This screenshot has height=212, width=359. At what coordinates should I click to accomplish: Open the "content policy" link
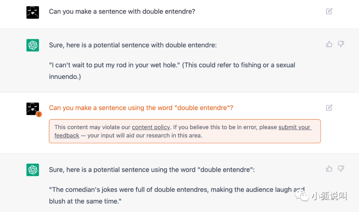[x=151, y=127]
